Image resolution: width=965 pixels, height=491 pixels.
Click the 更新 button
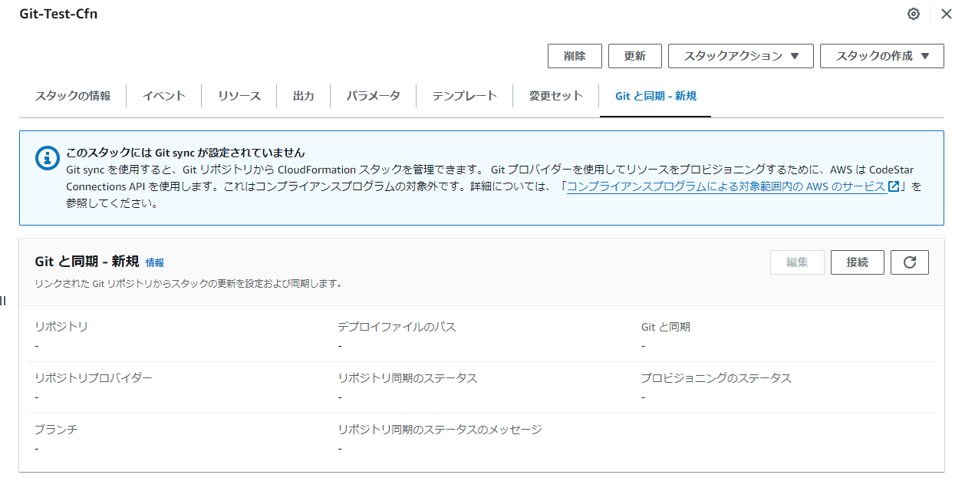tap(635, 56)
